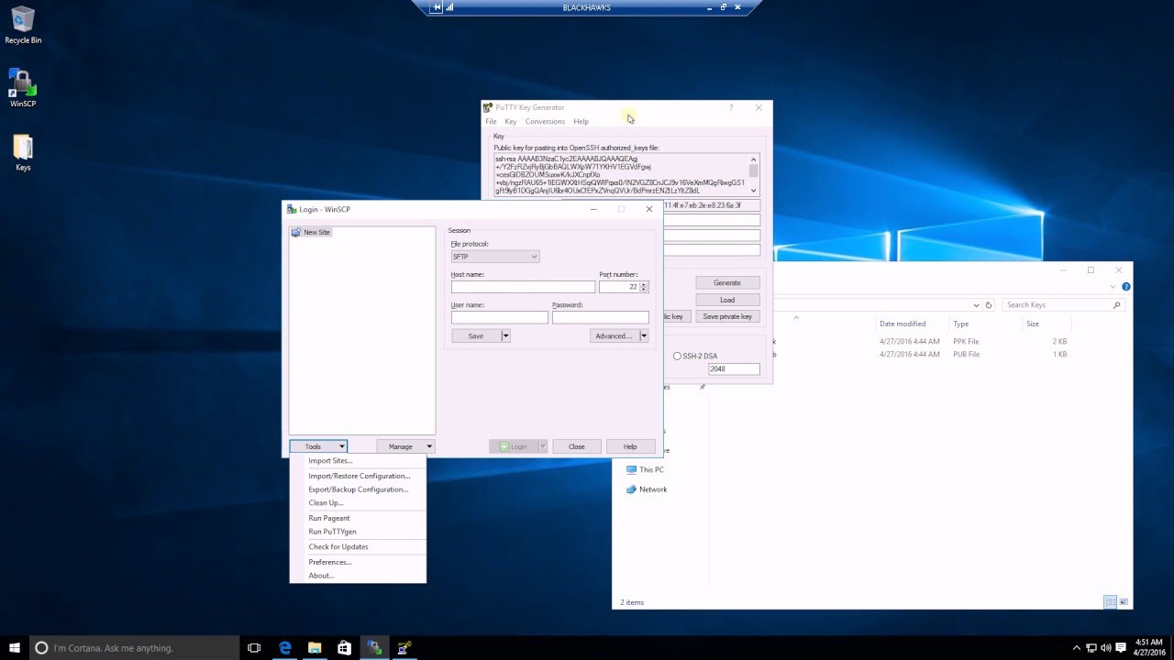Viewport: 1174px width, 660px height.
Task: Click the Login button
Action: 514,446
